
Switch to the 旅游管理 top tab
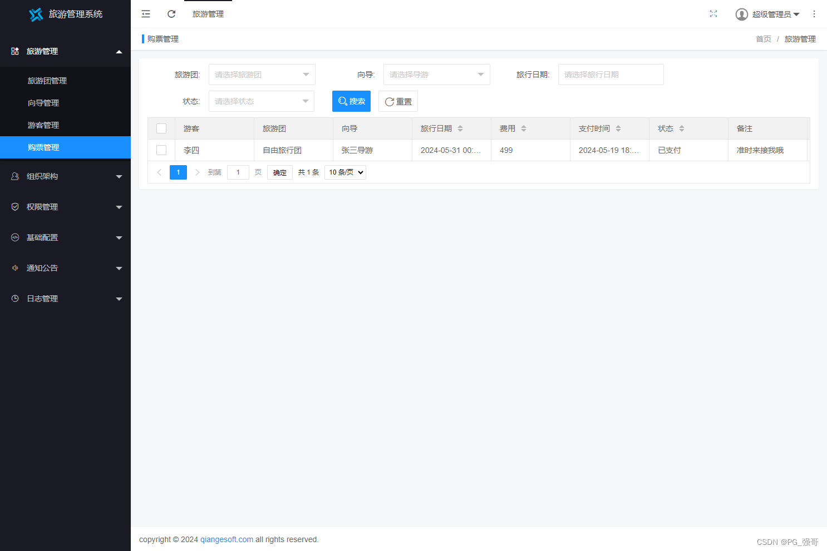[208, 14]
